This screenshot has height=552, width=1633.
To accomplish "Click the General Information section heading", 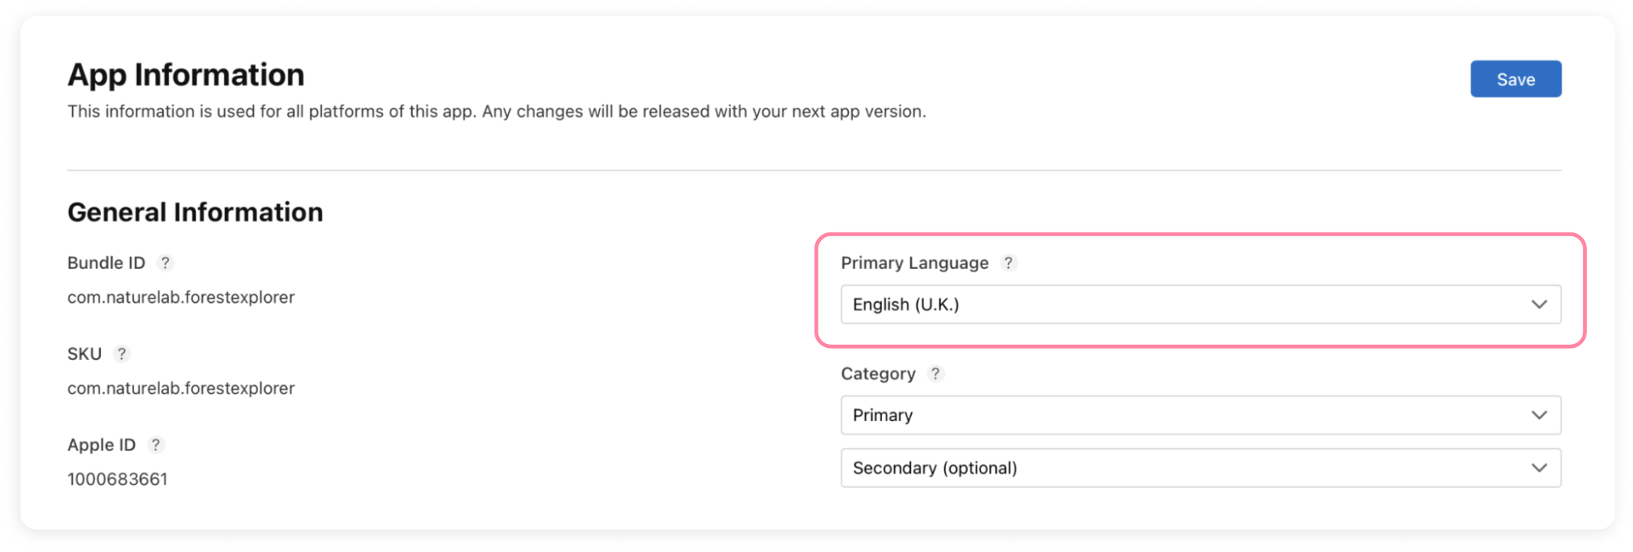I will pos(195,213).
